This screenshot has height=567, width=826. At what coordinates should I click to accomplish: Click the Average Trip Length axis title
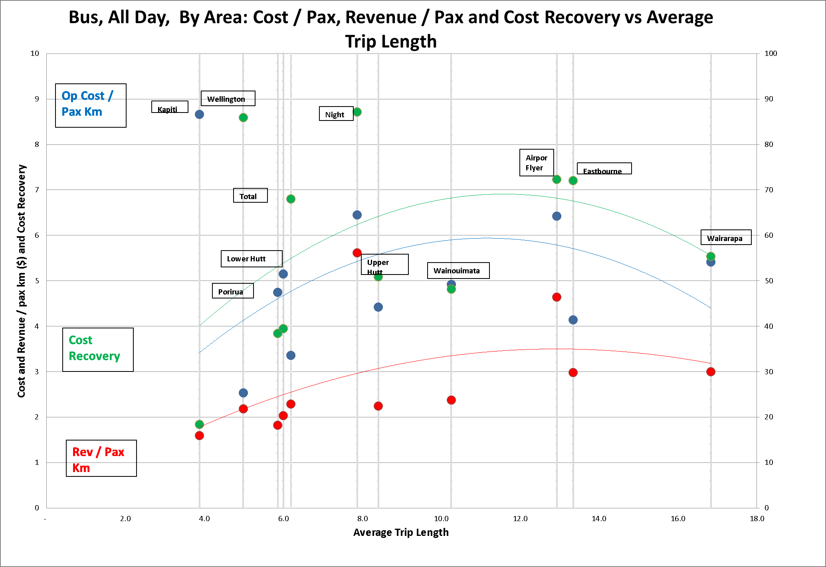400,532
